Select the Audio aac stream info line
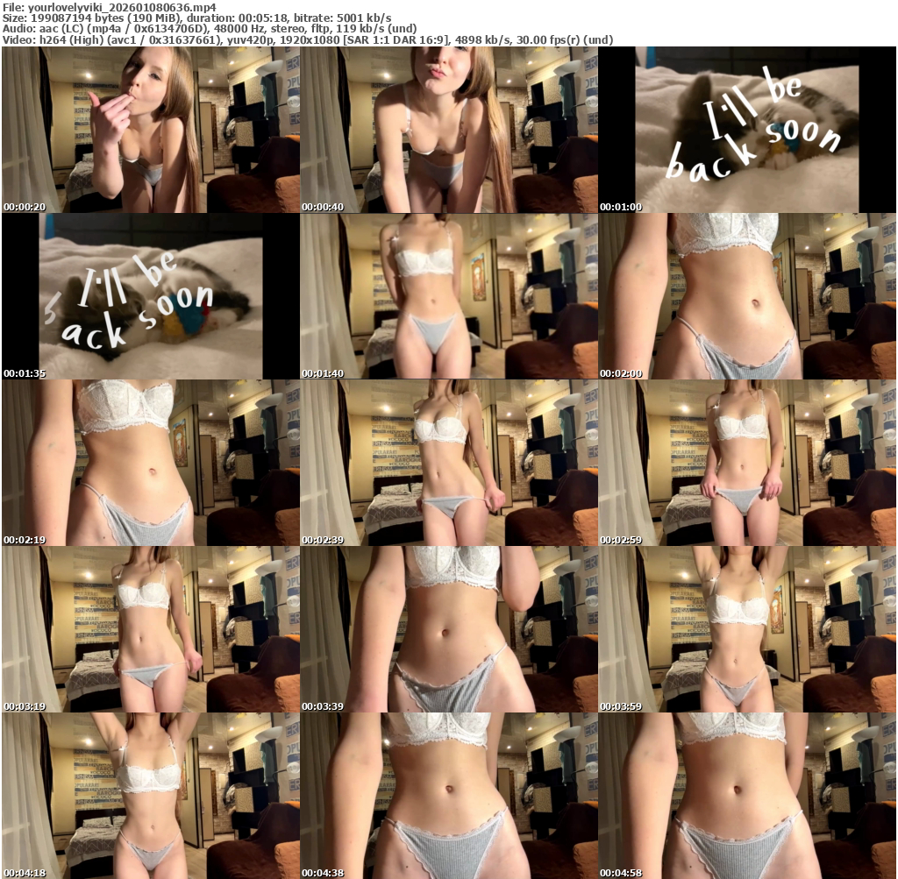This screenshot has width=898, height=879. click(210, 29)
